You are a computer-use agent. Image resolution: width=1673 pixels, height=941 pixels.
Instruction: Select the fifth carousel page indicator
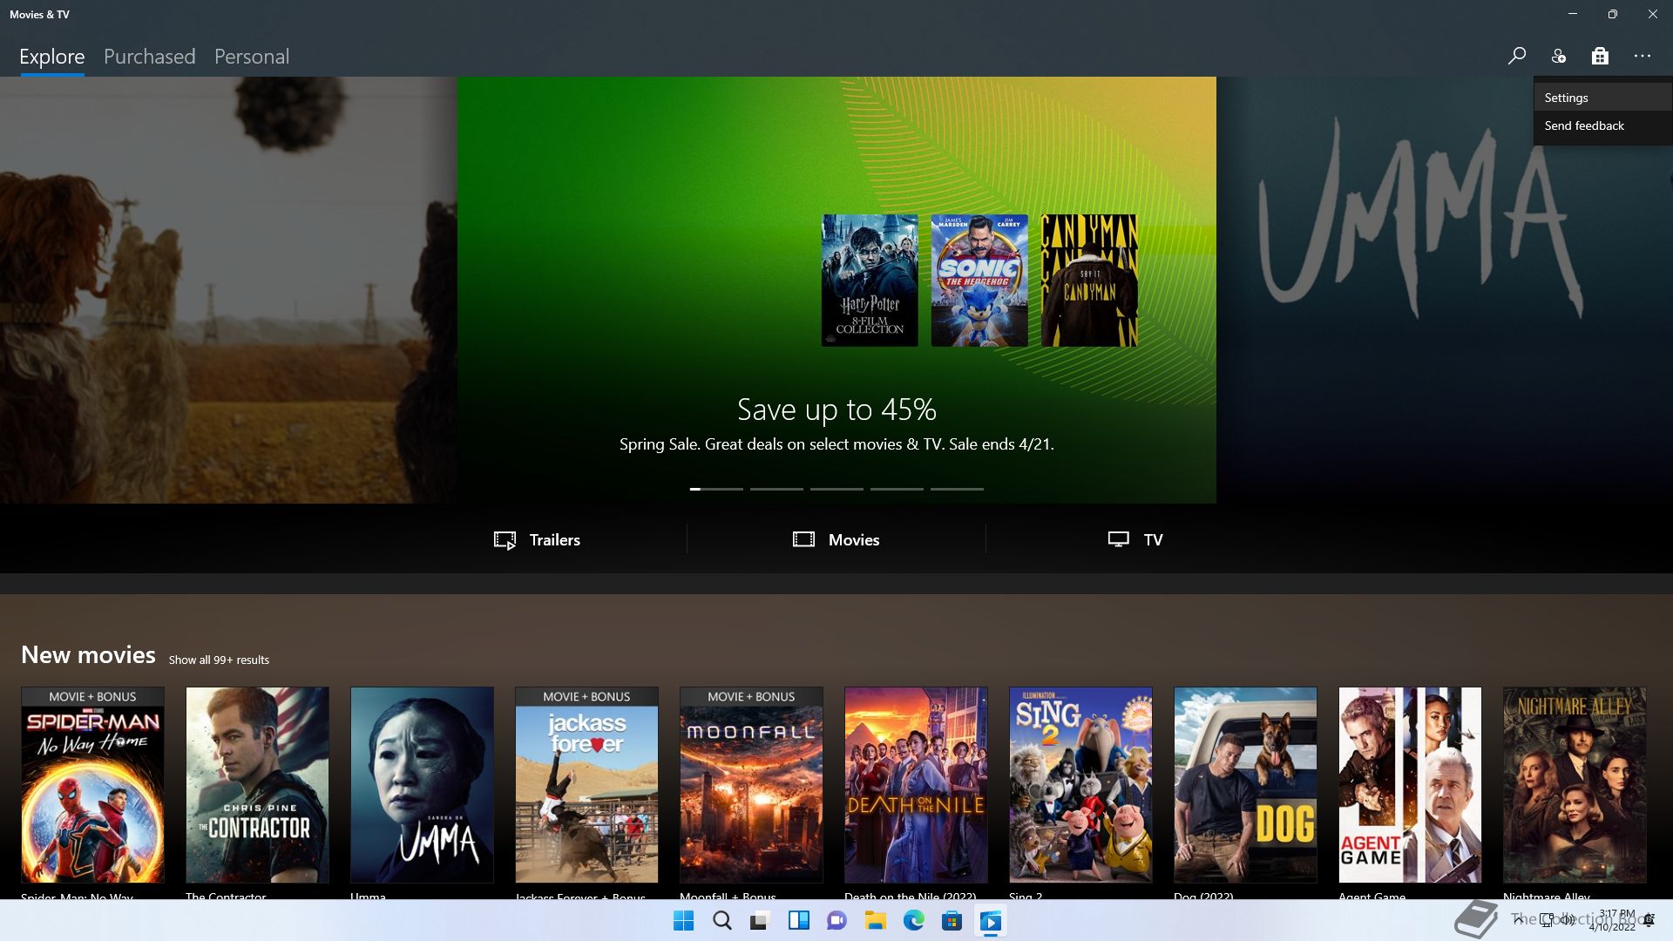click(957, 489)
